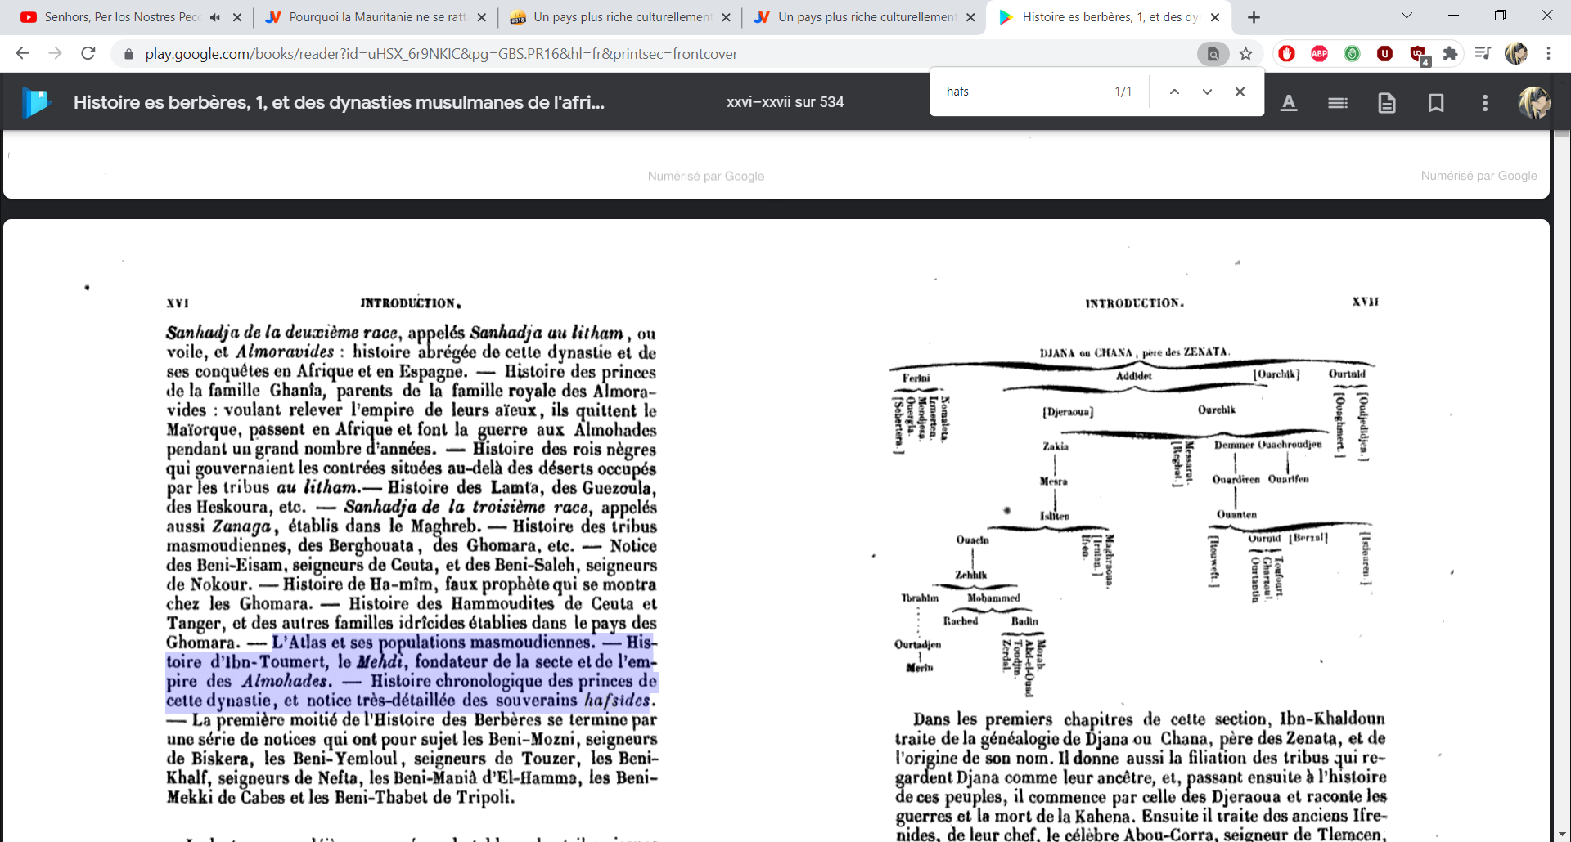Click the hafs search input field

coord(1023,92)
